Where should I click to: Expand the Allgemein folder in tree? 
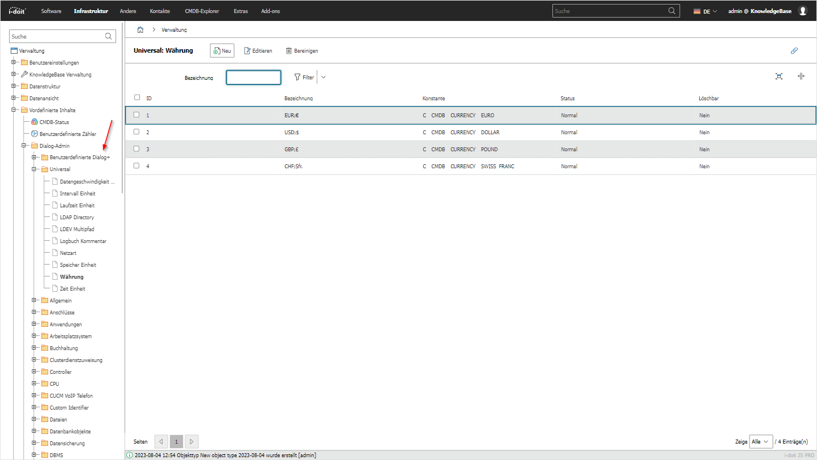point(34,300)
